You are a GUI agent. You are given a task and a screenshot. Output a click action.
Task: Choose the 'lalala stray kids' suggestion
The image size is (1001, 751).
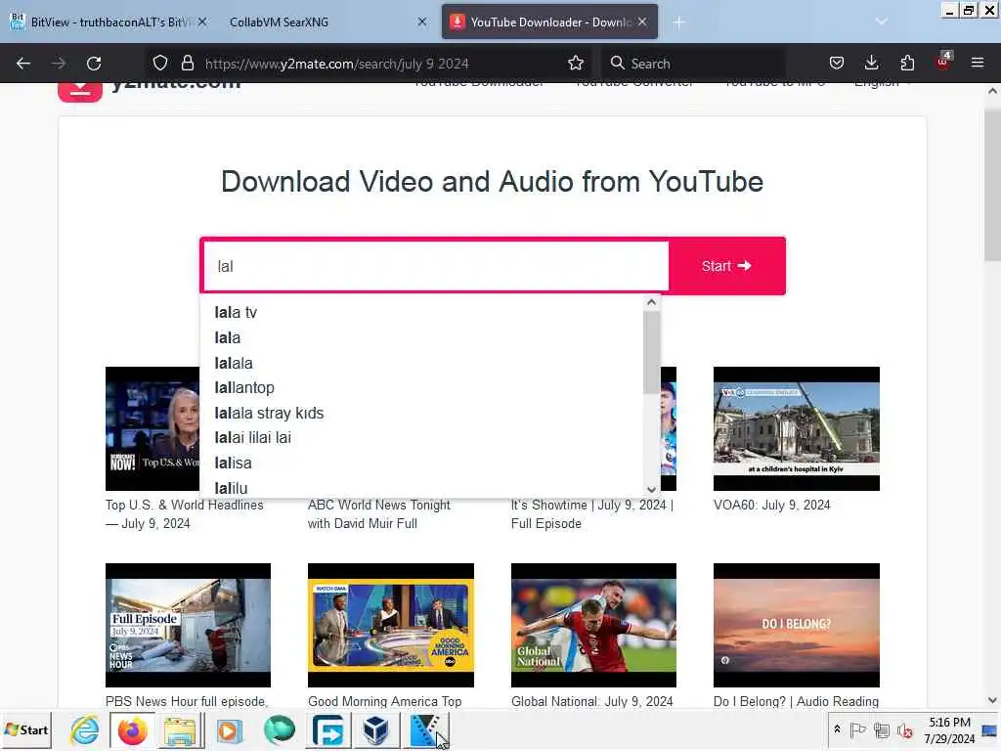(421, 414)
